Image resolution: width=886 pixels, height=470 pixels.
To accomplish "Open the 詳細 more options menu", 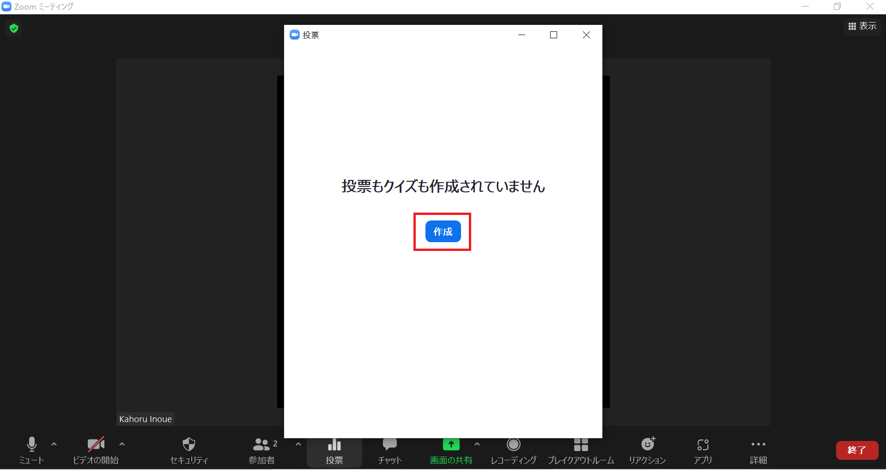I will pos(758,450).
